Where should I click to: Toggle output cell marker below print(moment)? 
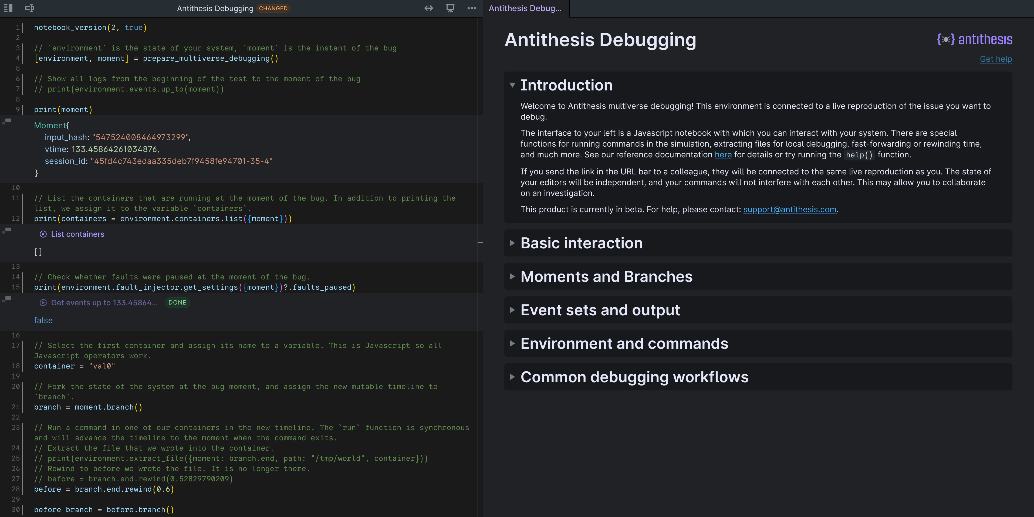click(7, 121)
